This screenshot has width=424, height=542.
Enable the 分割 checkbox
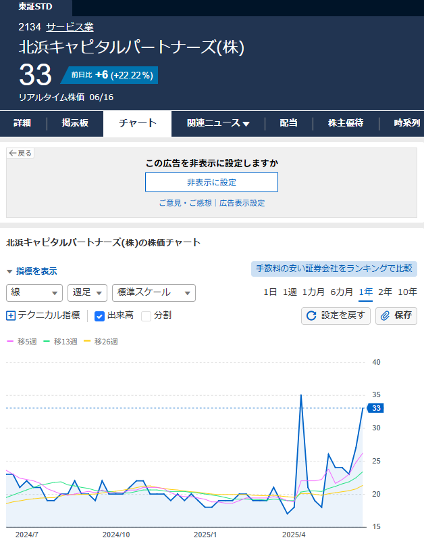pos(147,316)
